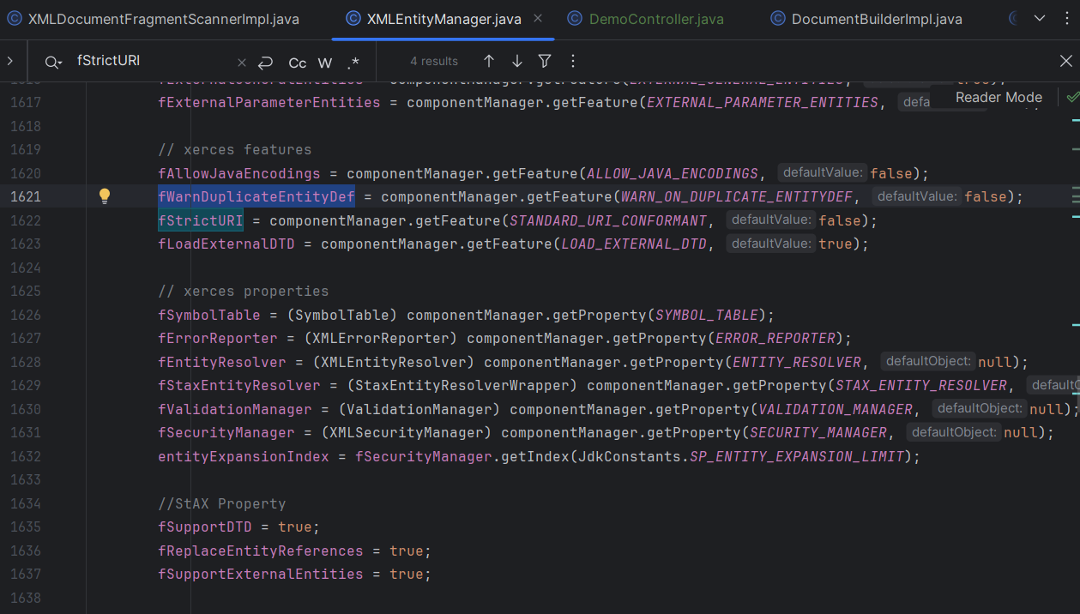Screen dimensions: 1080x614
Task: Open the search filter options
Action: point(545,61)
